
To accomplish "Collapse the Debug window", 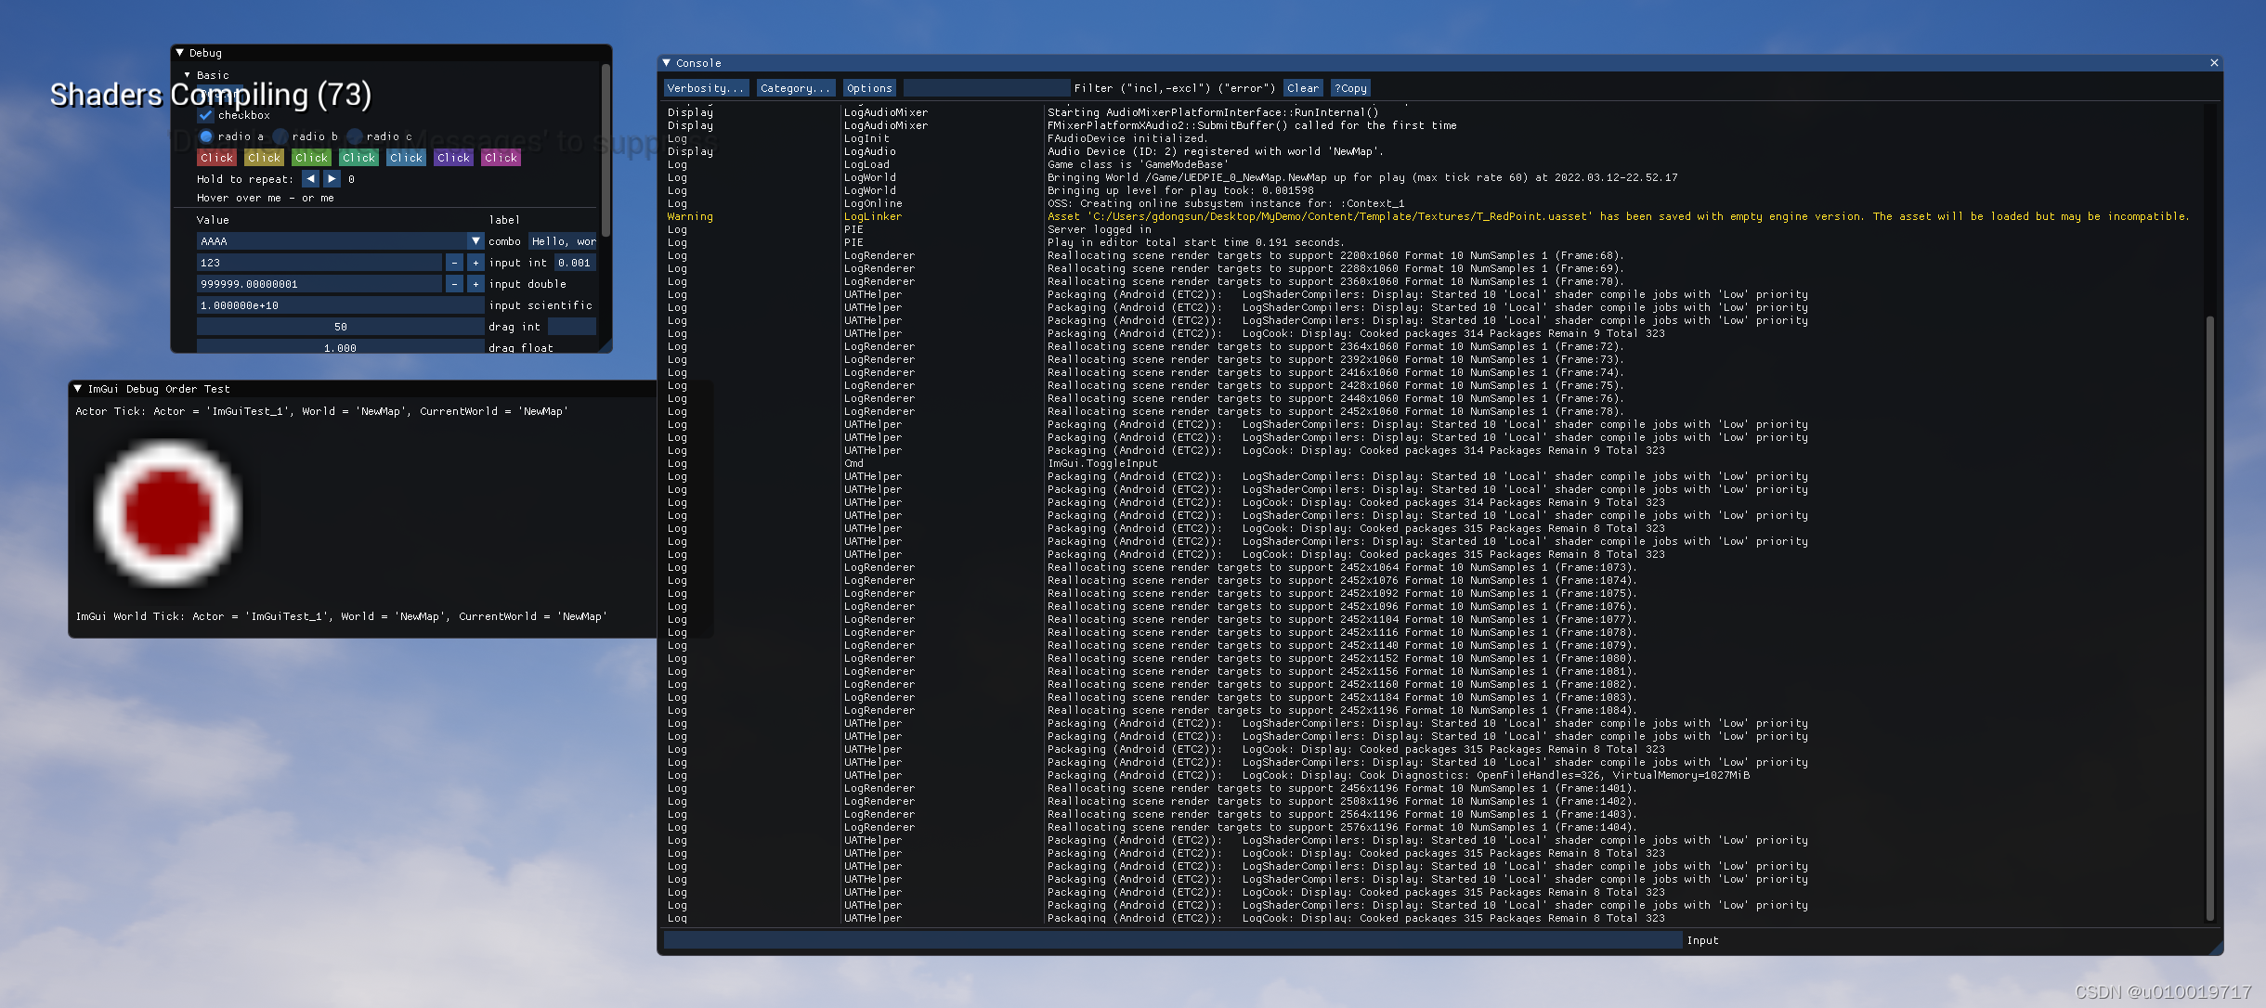I will click(x=180, y=53).
